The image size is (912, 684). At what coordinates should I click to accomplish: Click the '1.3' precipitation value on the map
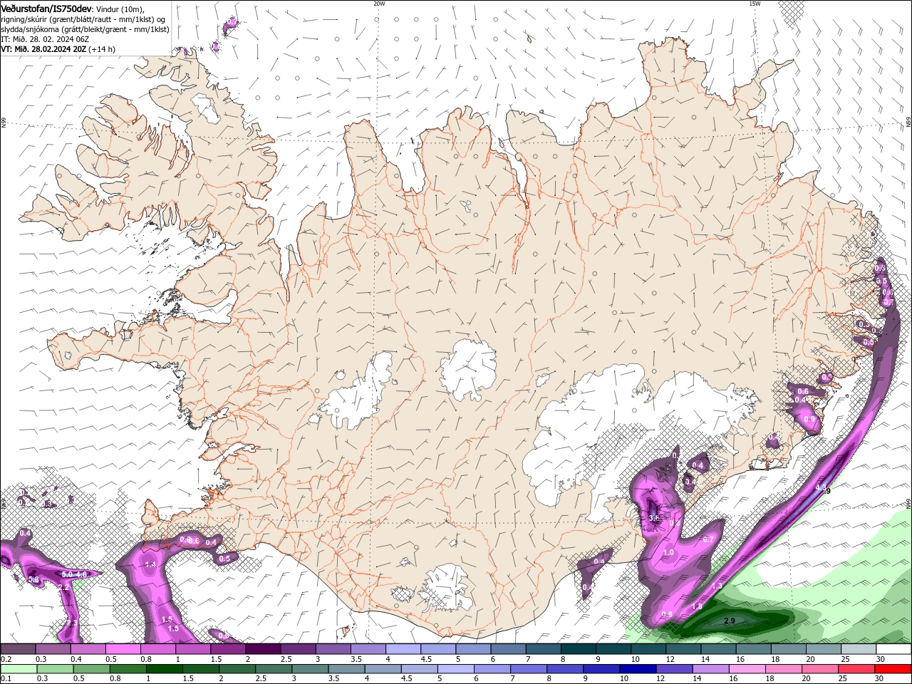(x=717, y=586)
